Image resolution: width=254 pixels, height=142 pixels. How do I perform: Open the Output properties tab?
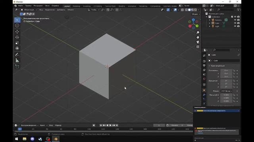coord(204,65)
